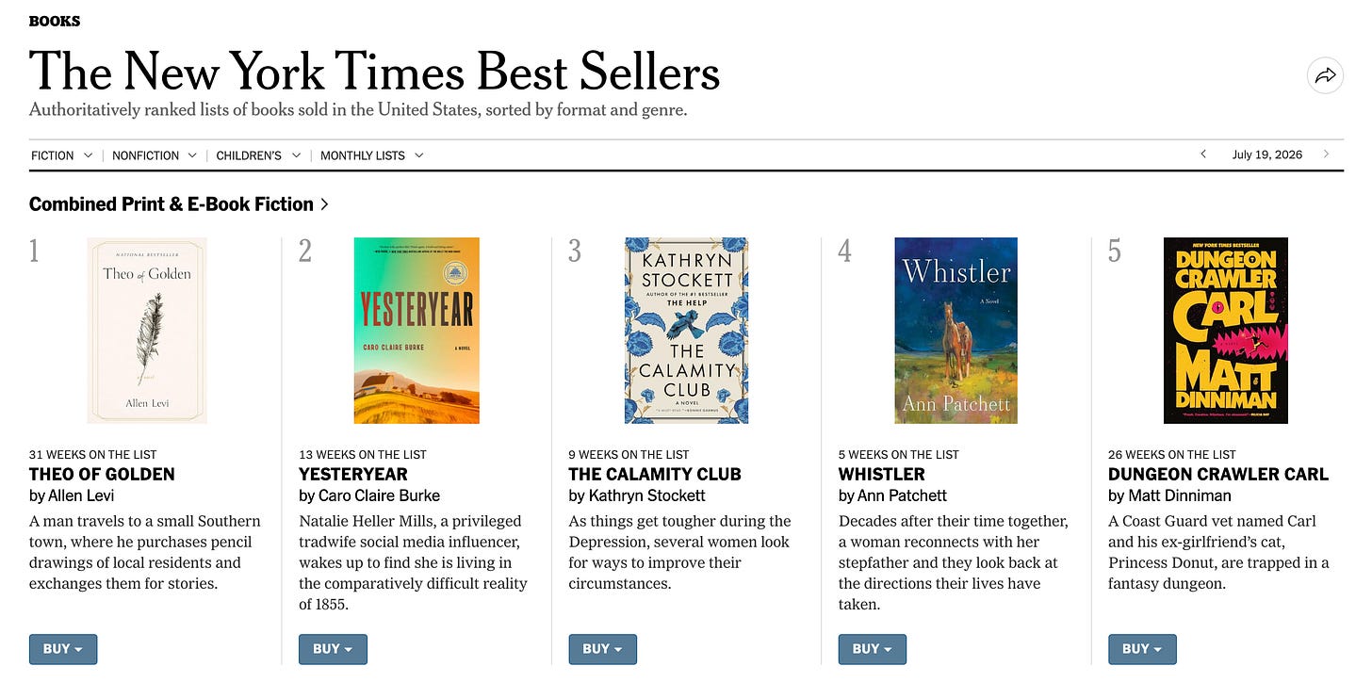
Task: Click Buy button under The Calamity Club
Action: tap(602, 649)
